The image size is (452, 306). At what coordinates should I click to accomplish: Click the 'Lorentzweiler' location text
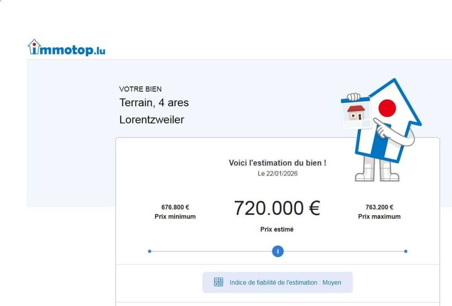coord(151,119)
